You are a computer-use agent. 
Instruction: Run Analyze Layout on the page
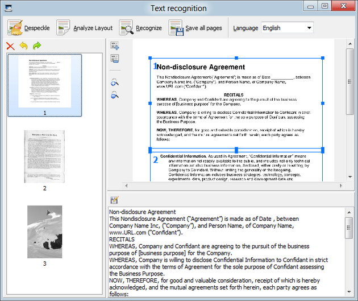point(84,27)
